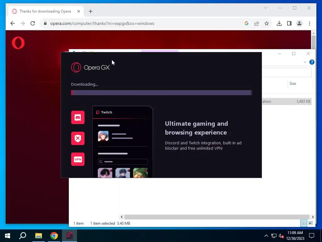
Task: Go forward in Chrome
Action: coord(23,23)
